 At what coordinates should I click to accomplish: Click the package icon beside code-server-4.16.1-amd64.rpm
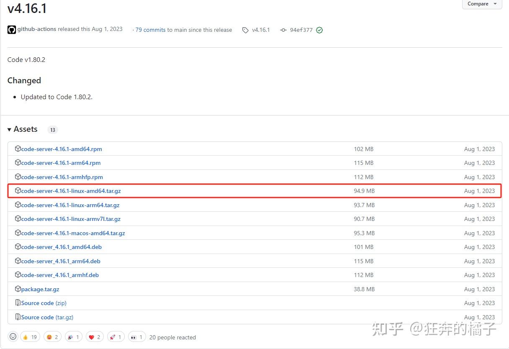pyautogui.click(x=18, y=149)
